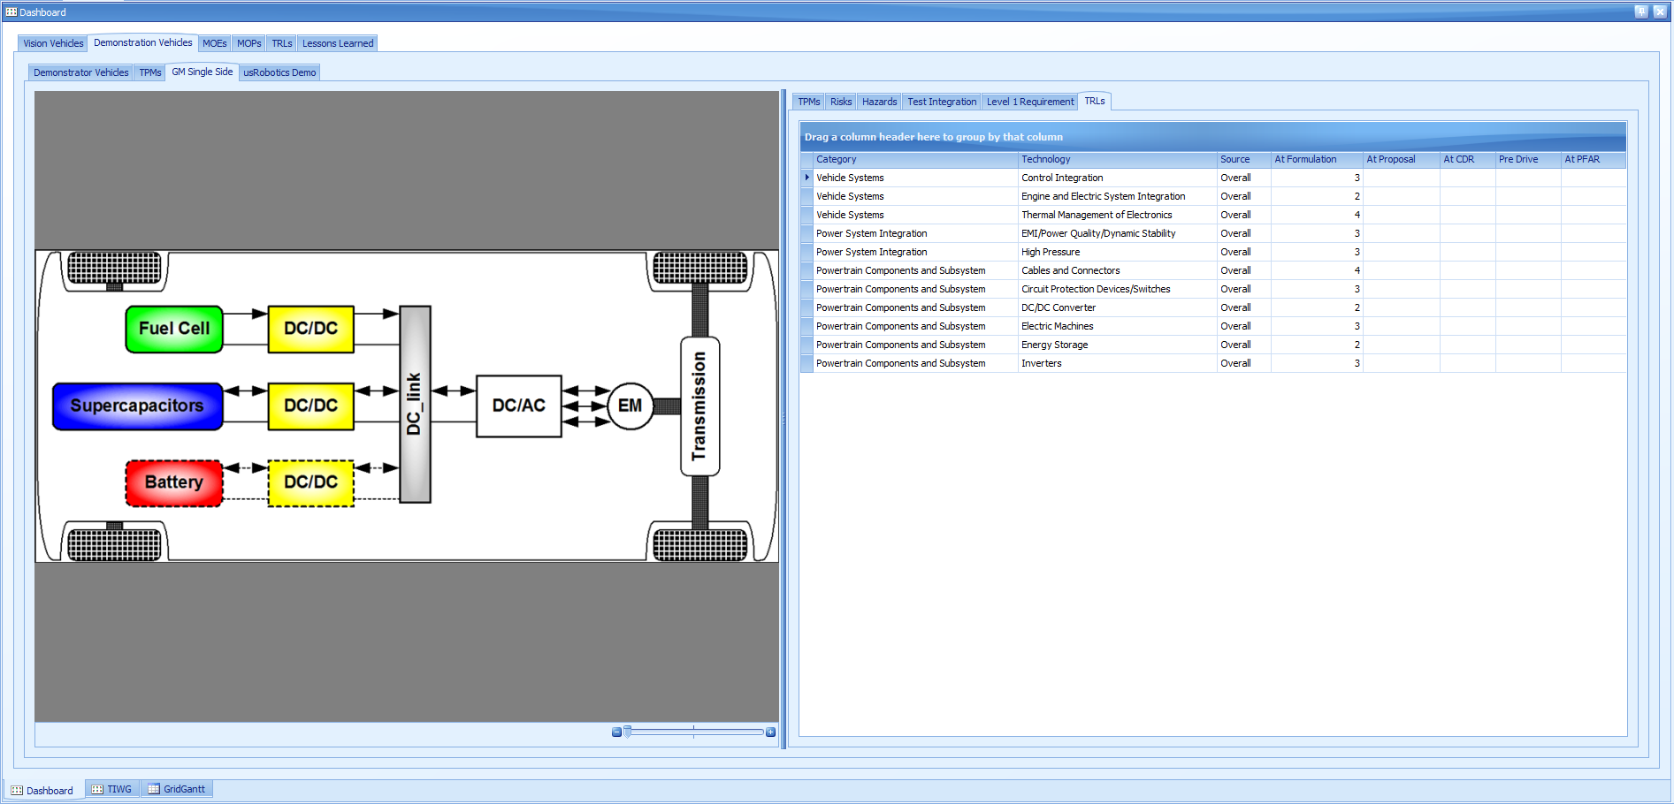Image resolution: width=1674 pixels, height=804 pixels.
Task: Click the Pre Drive column header
Action: point(1528,160)
